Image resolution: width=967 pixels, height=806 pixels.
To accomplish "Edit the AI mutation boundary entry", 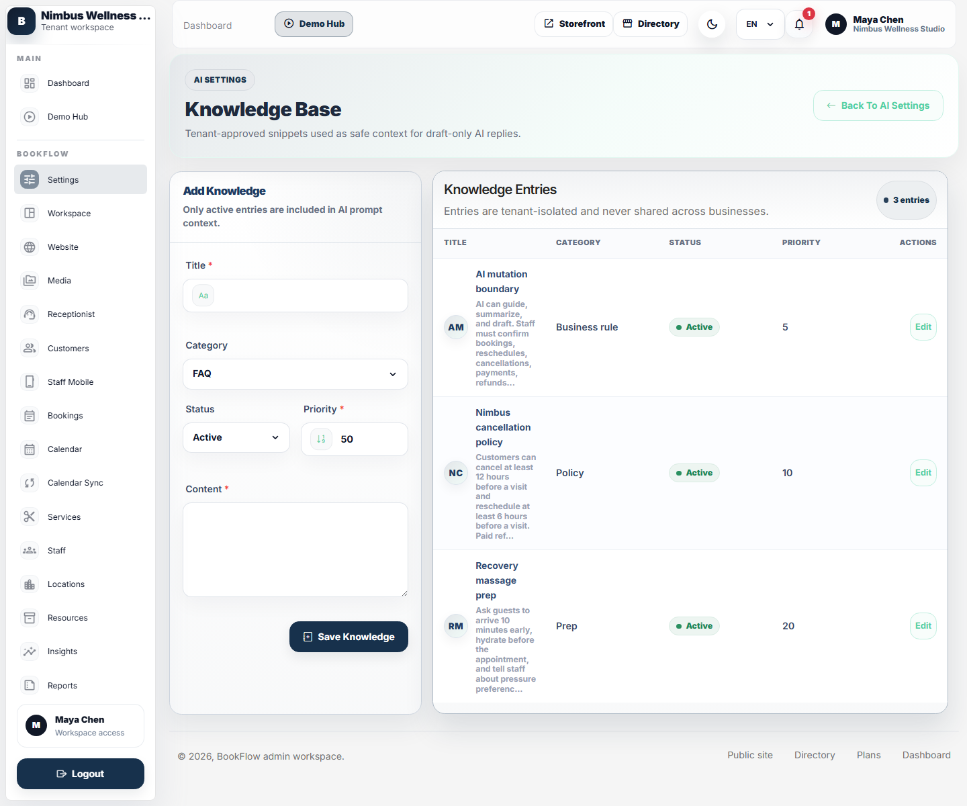I will click(923, 327).
